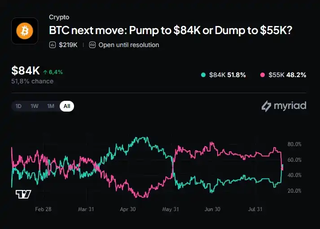Select the 1M time range

[51, 106]
